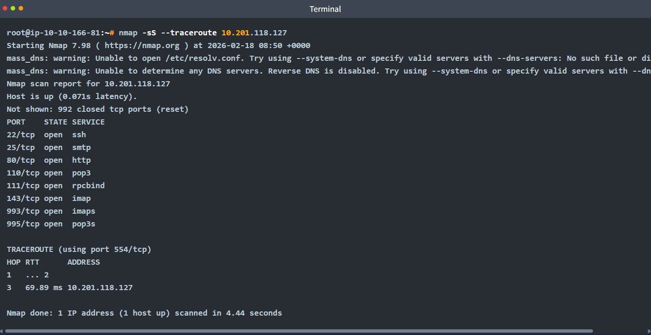
Task: Click the 80/tcp http port line
Action: pyautogui.click(x=49, y=160)
